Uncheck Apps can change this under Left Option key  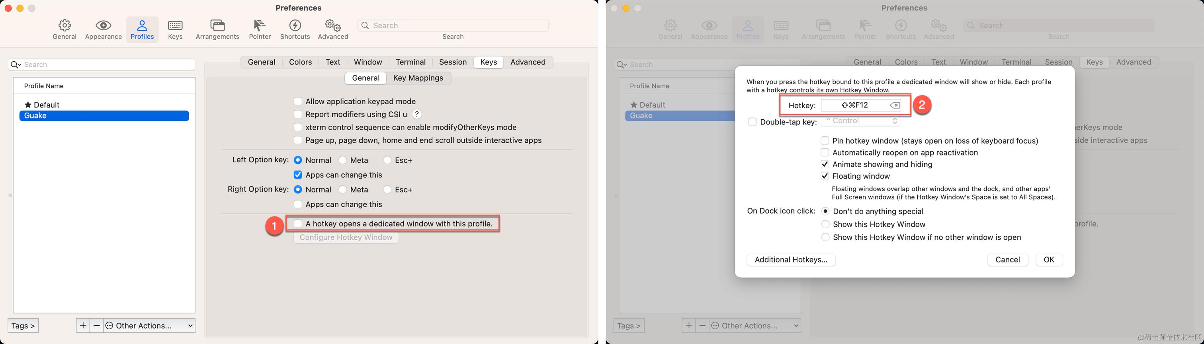point(298,175)
